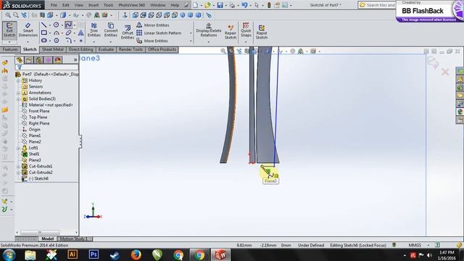
Task: Open the ConfigurationManager panel tab
Action: pyautogui.click(x=38, y=60)
